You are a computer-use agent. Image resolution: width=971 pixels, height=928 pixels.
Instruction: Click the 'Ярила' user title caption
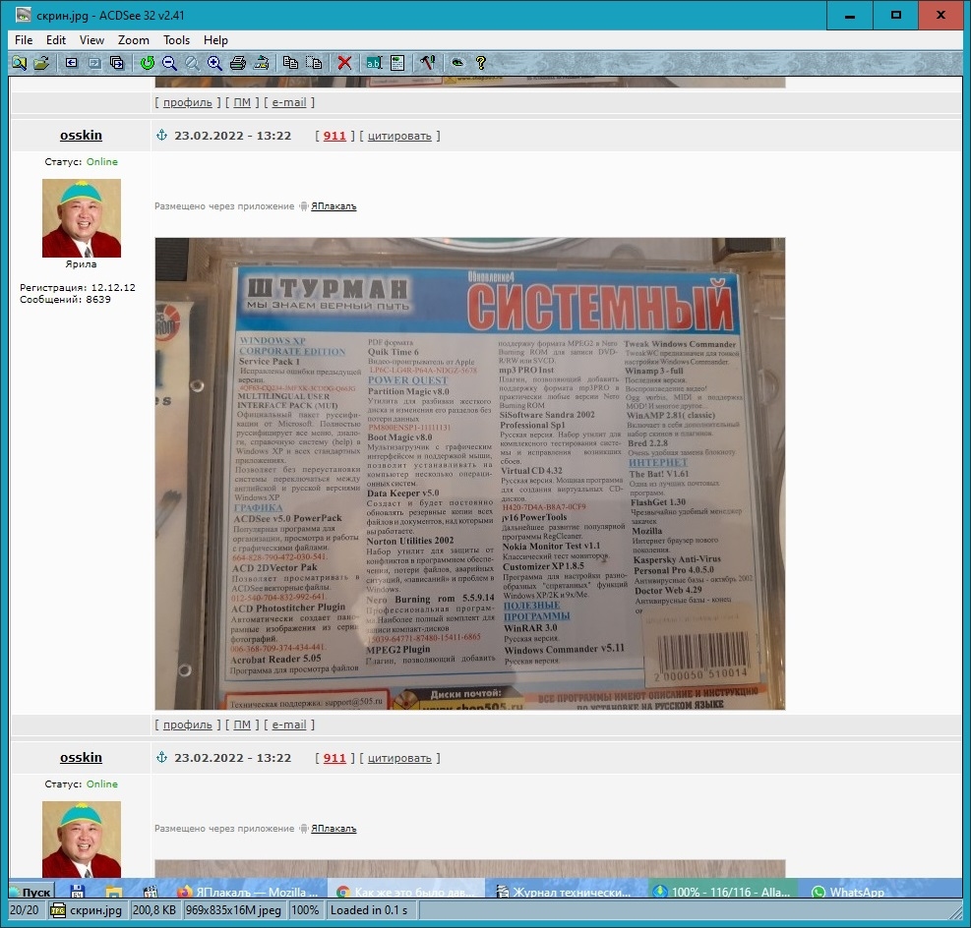click(x=81, y=264)
